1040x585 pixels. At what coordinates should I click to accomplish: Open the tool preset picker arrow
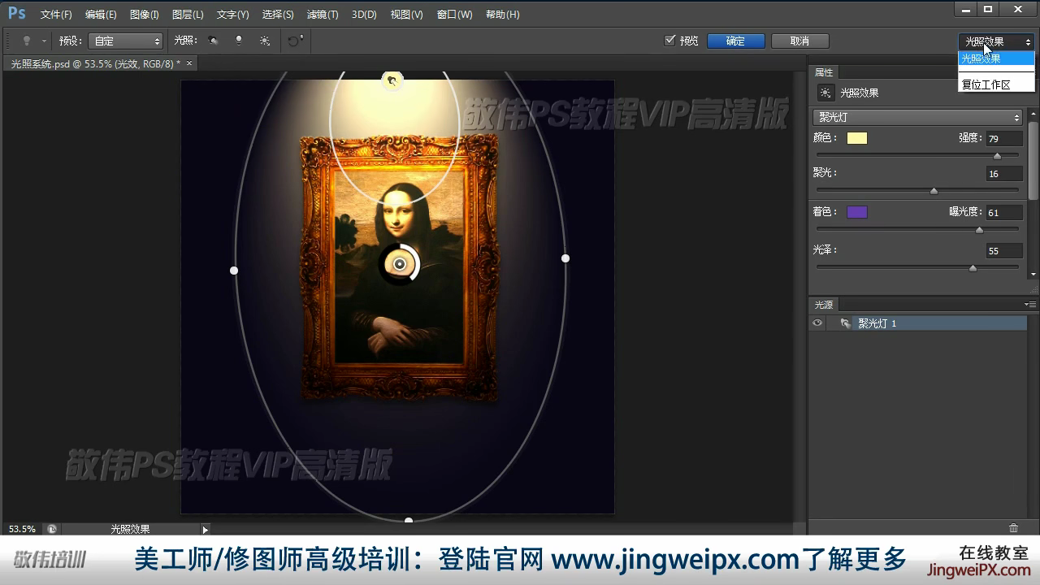44,41
